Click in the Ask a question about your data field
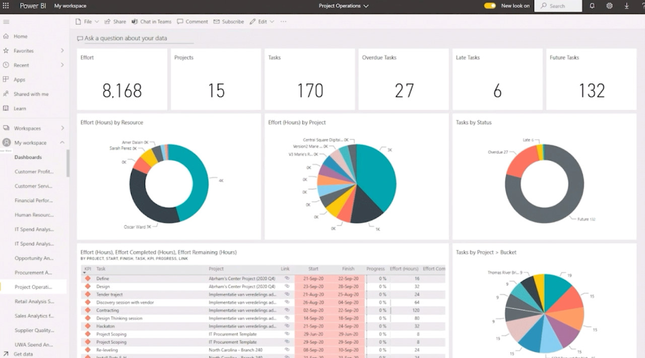The width and height of the screenshot is (645, 358). coord(134,38)
